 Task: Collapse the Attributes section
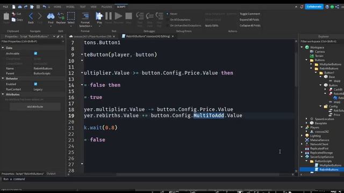pos(3,94)
